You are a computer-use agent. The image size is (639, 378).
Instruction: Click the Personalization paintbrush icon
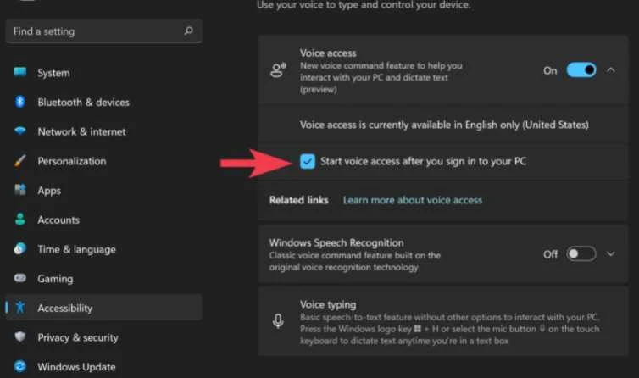coord(20,161)
